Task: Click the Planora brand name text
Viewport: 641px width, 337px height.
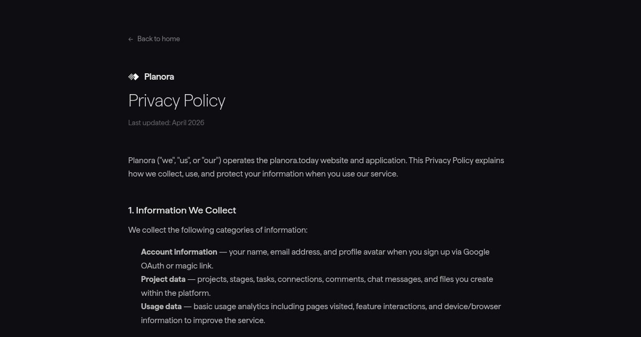Action: [159, 76]
